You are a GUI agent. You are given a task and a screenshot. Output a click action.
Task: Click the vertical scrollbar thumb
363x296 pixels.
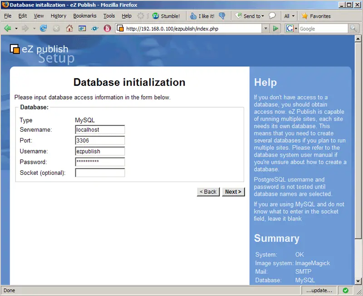358,140
